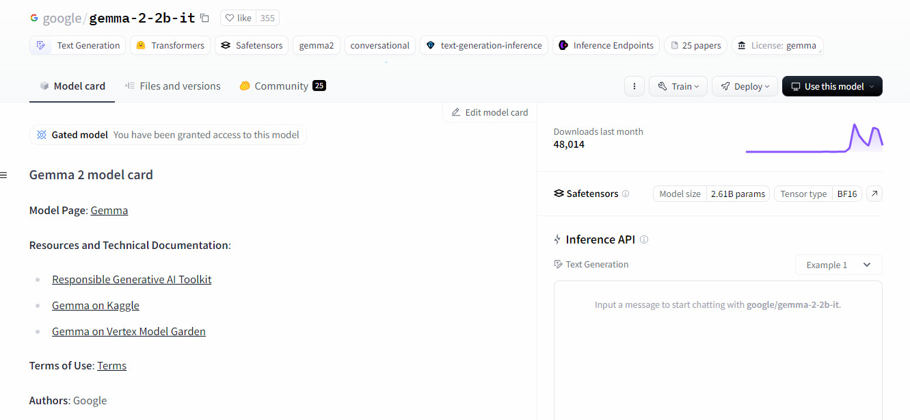The image size is (910, 420).
Task: Switch to the Model card tab
Action: point(72,86)
